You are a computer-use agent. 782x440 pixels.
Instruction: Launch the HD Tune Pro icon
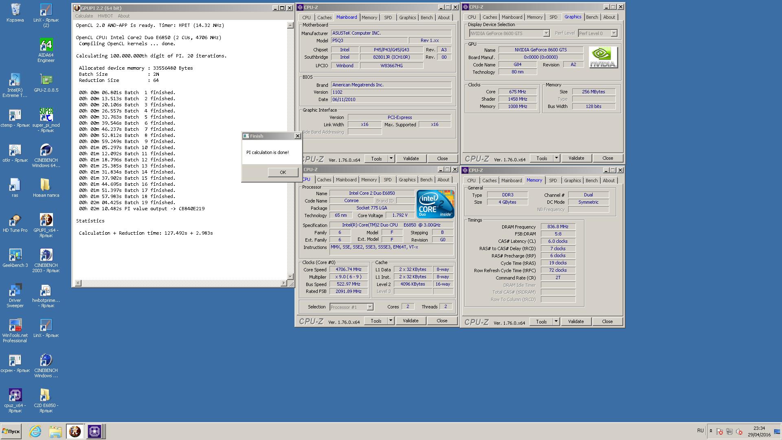15,223
